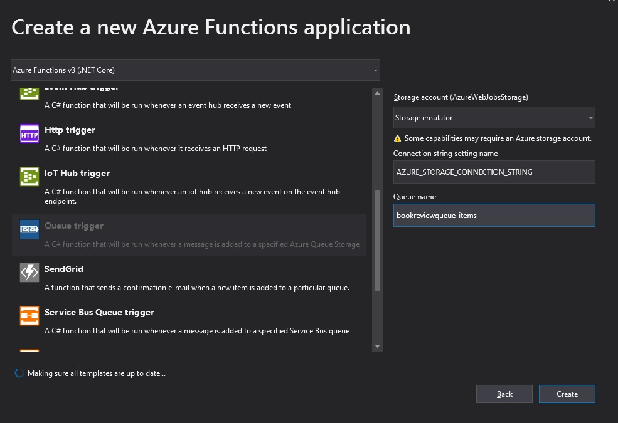This screenshot has height=423, width=618.
Task: Click the 'Create a new Azure Functions application' heading
Action: coord(211,28)
